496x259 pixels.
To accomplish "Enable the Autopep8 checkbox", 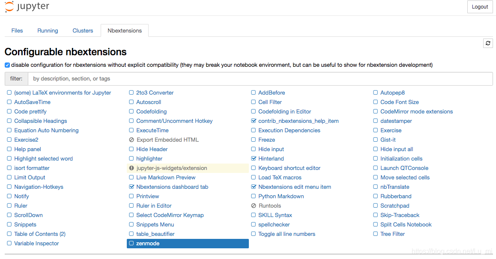I will (376, 92).
